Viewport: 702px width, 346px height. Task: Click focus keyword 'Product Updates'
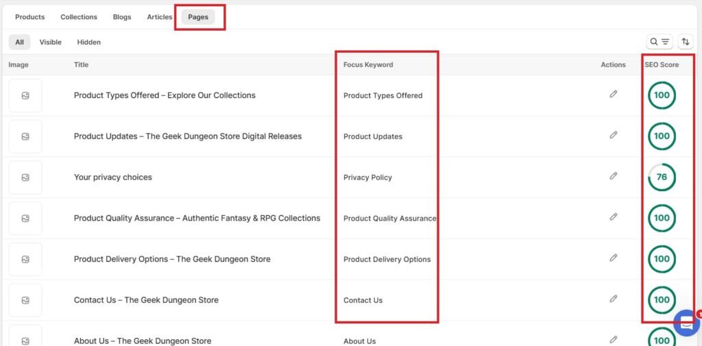click(372, 136)
